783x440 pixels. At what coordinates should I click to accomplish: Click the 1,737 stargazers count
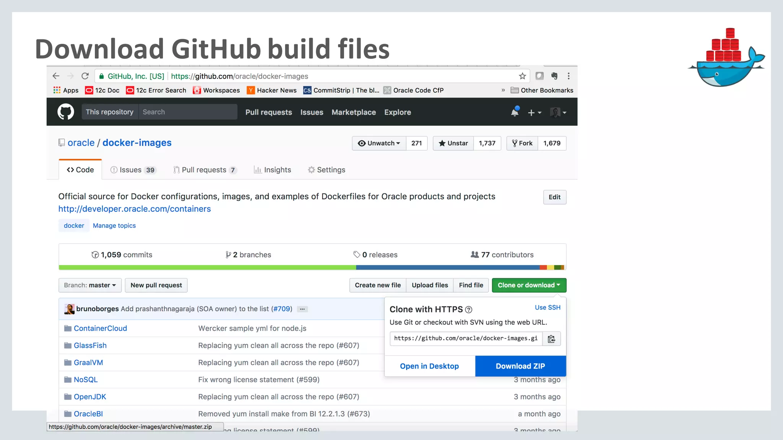(x=487, y=143)
